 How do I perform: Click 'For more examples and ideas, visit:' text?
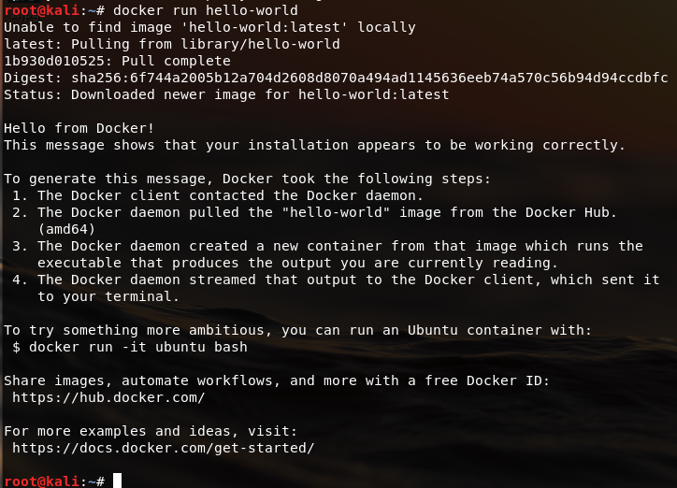click(x=151, y=431)
